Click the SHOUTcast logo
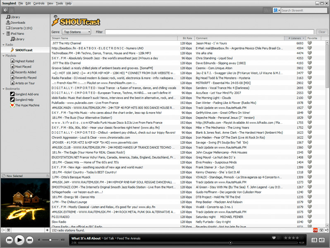330x248 pixels. 76,21
